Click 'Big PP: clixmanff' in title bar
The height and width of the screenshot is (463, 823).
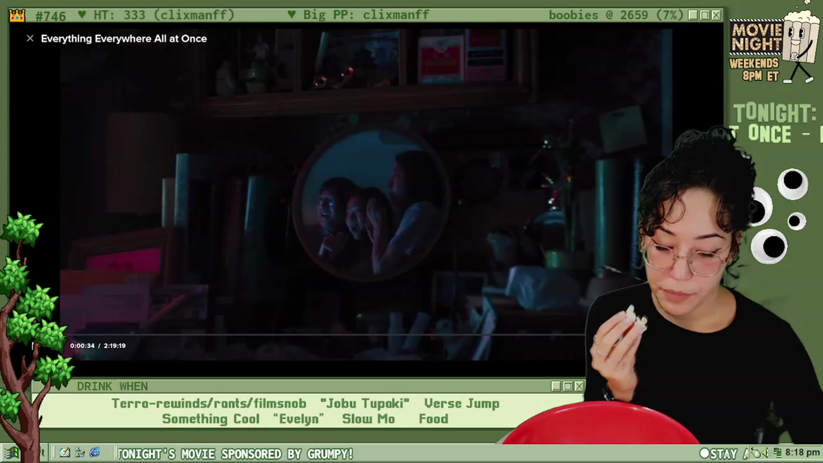pyautogui.click(x=366, y=15)
